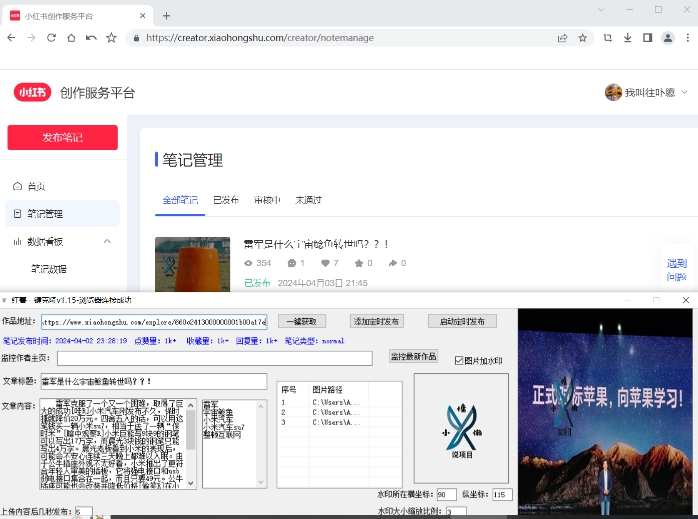Screen dimensions: 698x519
Task: Reload the page with the refresh icon
Action: pyautogui.click(x=51, y=38)
